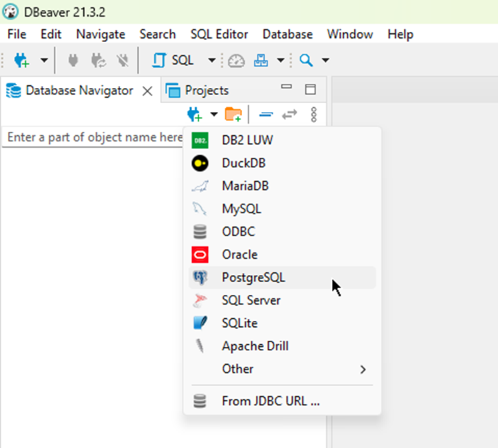Choose Apache Drill from connection list
498x448 pixels.
[283, 346]
